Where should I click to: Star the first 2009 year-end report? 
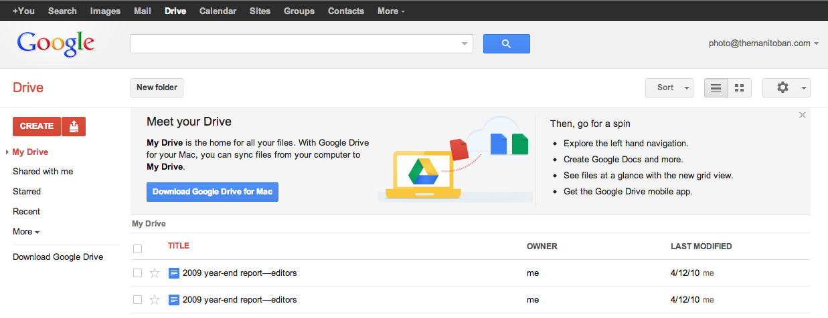155,273
